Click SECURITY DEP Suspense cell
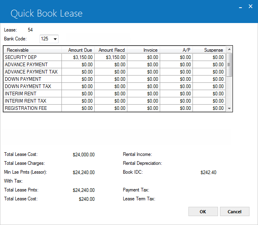This screenshot has width=258, height=225. coord(209,57)
